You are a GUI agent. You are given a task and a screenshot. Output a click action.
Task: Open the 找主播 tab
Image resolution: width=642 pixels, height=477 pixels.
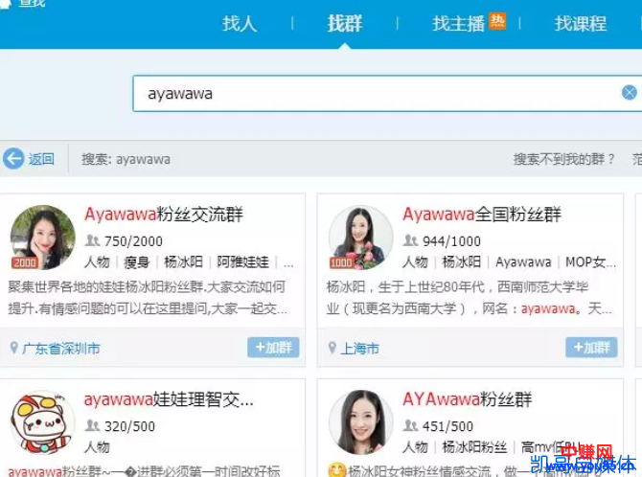click(458, 24)
